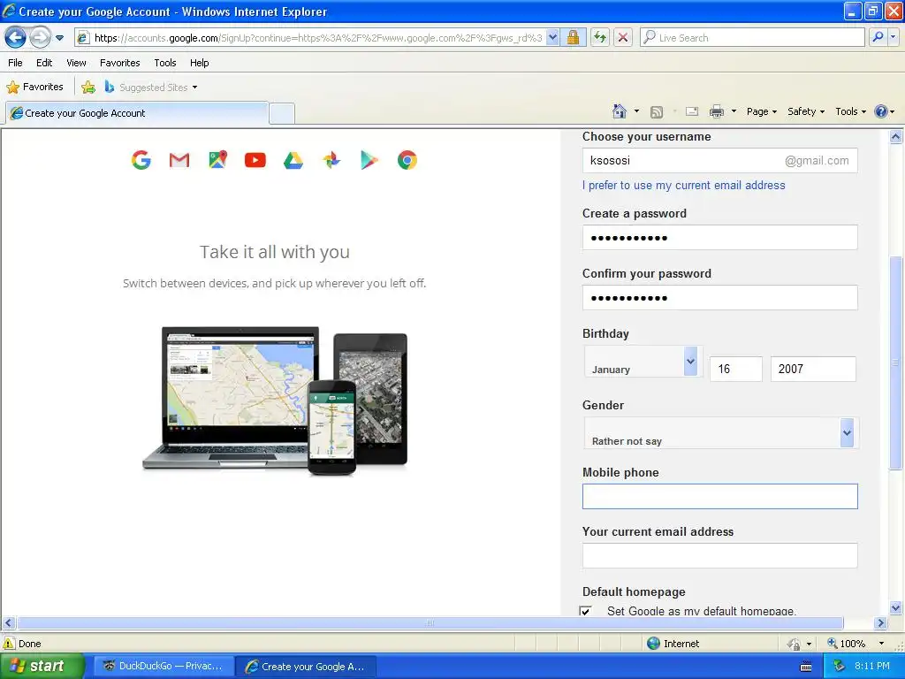Click the vertical scrollbar down arrow
This screenshot has width=905, height=679.
click(x=896, y=608)
